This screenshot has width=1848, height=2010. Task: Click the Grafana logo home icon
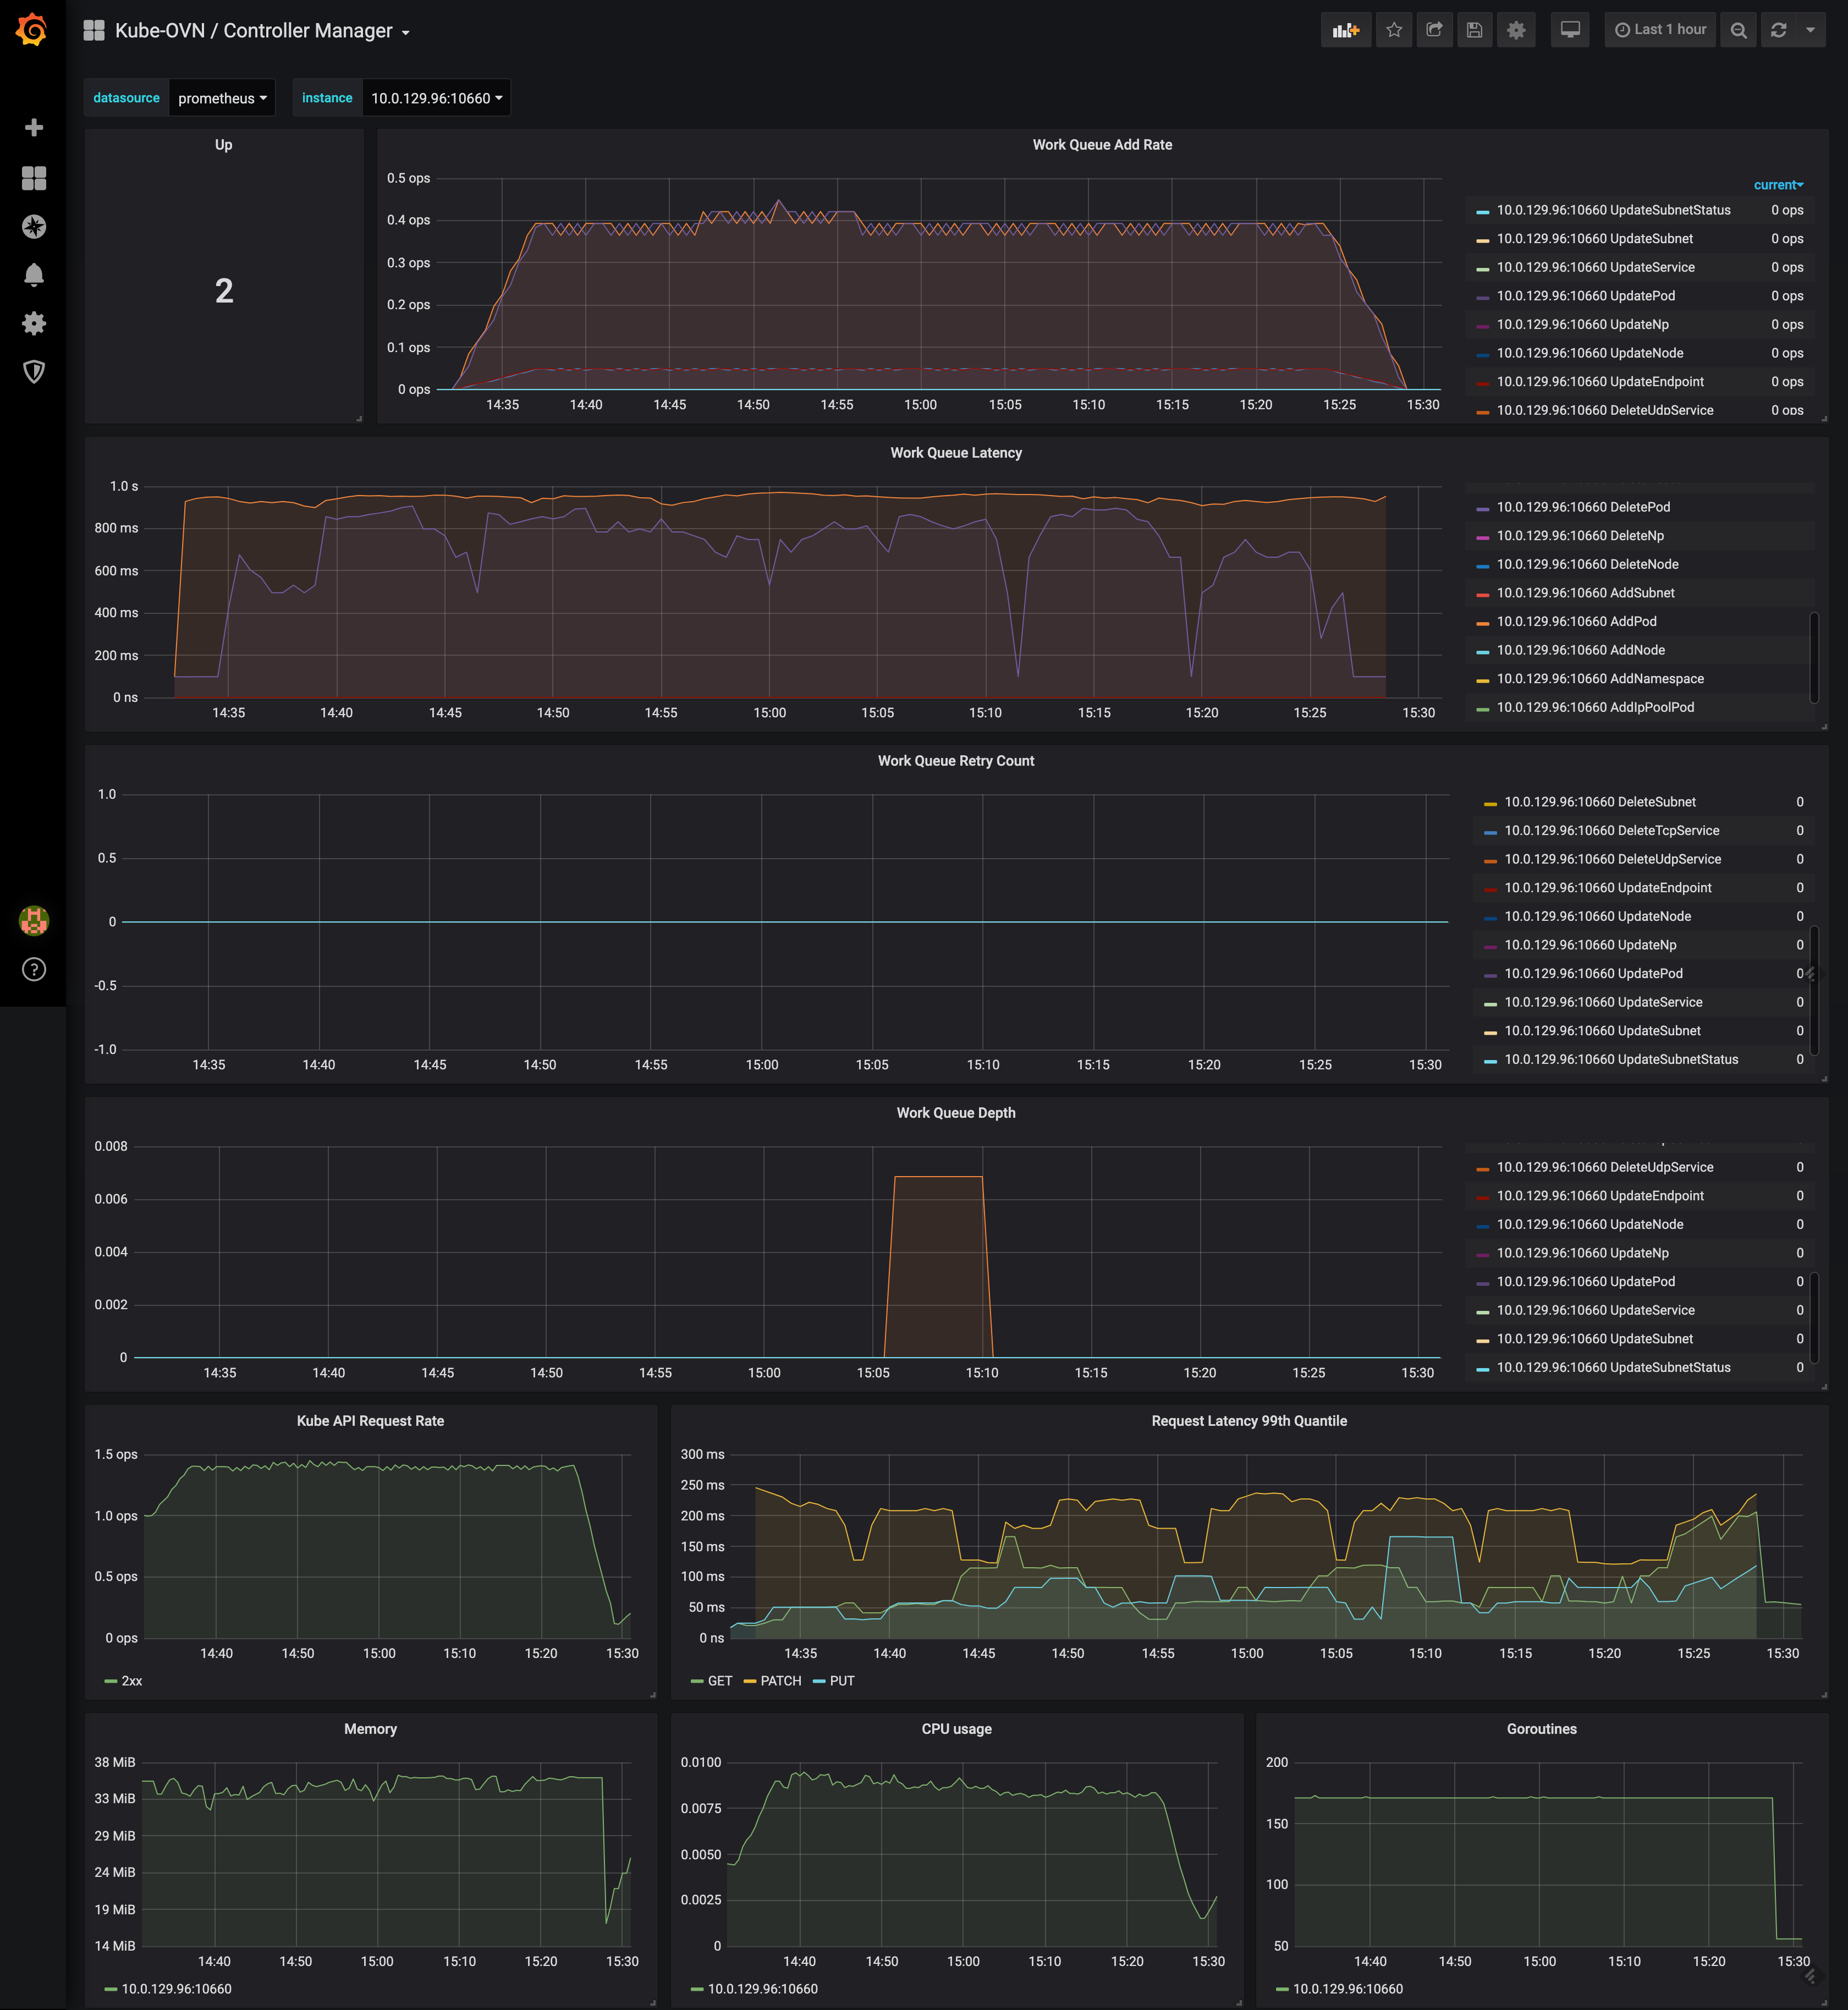click(x=32, y=30)
